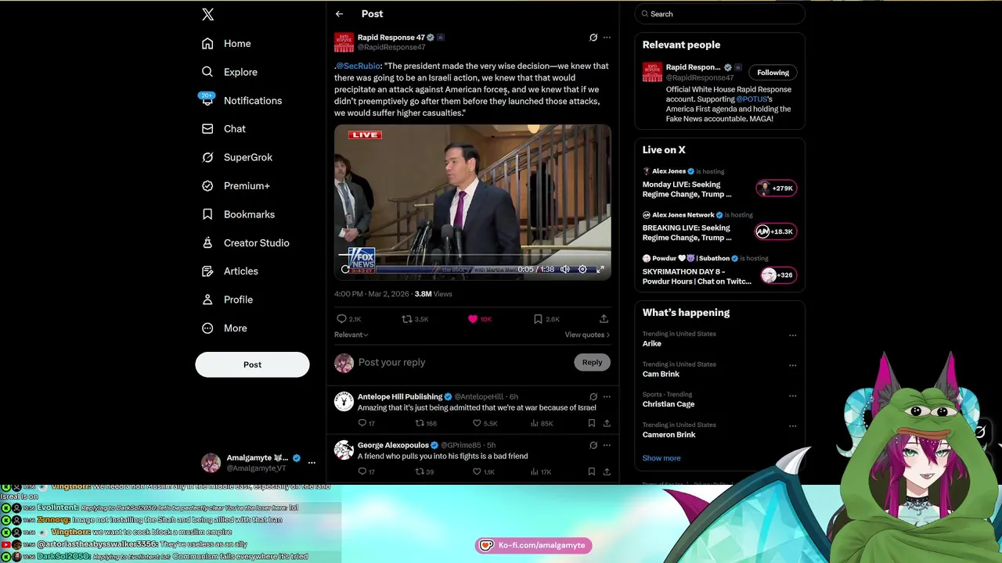Open View quotes link

pos(587,335)
